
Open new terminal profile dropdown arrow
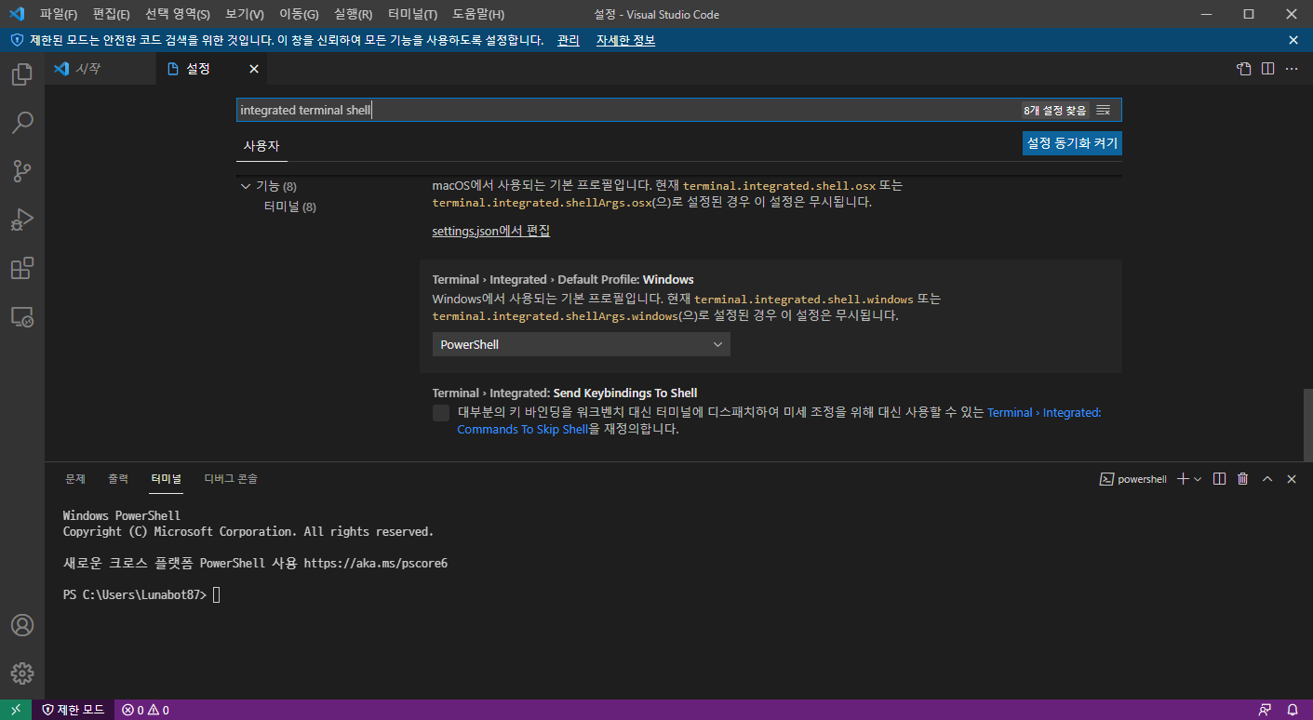1198,479
